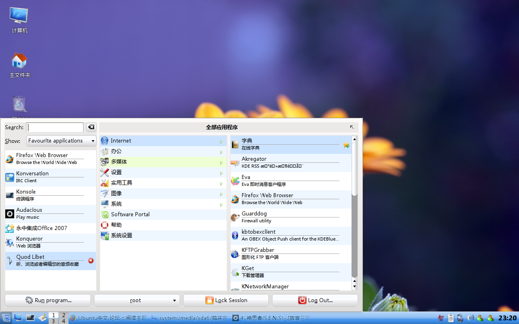Click the Search input field
Screen dimensions: 519x324
pyautogui.click(x=55, y=127)
